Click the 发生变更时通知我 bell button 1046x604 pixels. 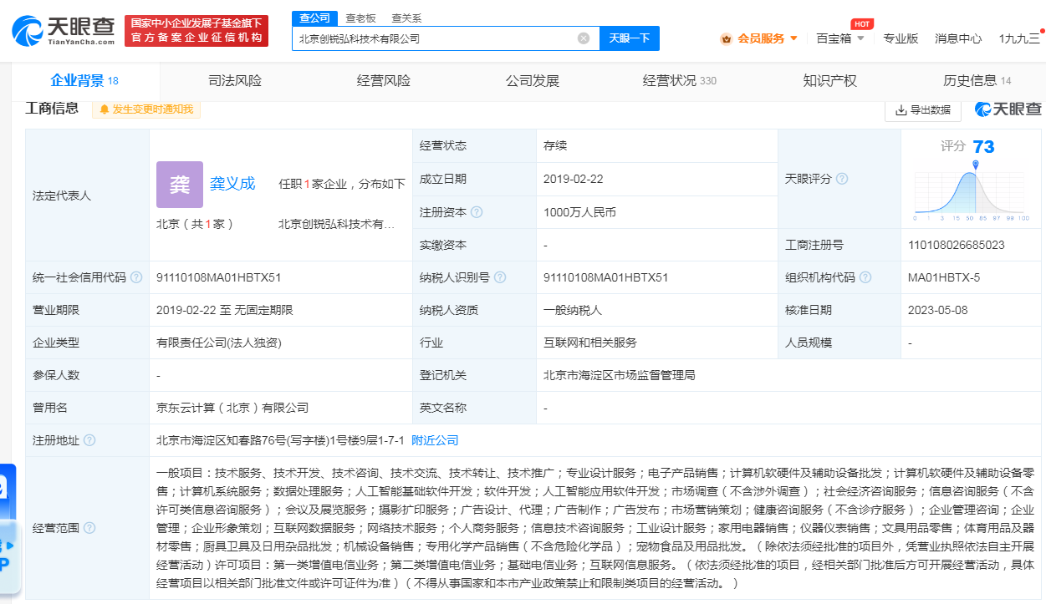(x=146, y=109)
